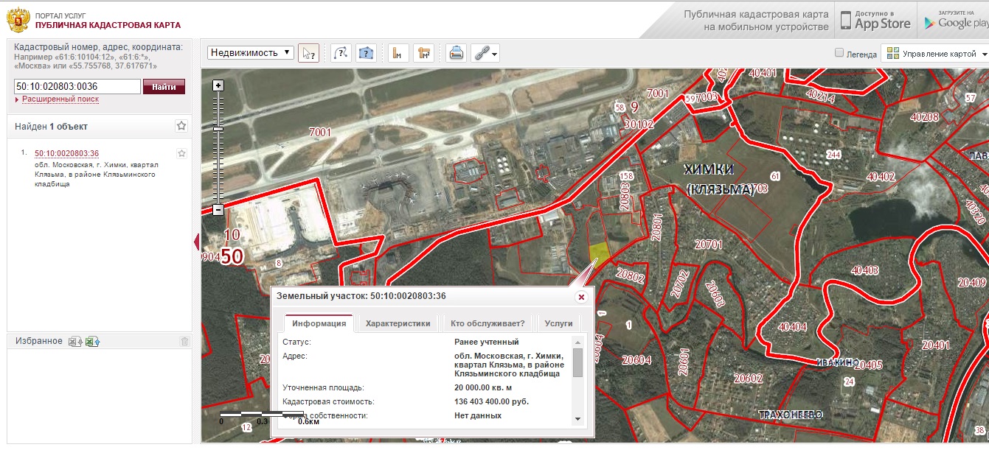Star the search result 50:10:0020803:36

tap(181, 153)
